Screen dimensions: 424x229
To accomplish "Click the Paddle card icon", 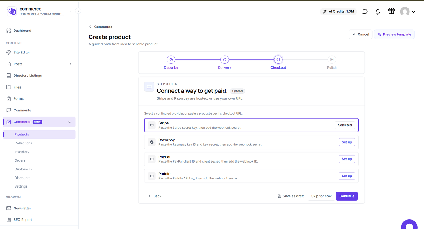I will coord(152,176).
